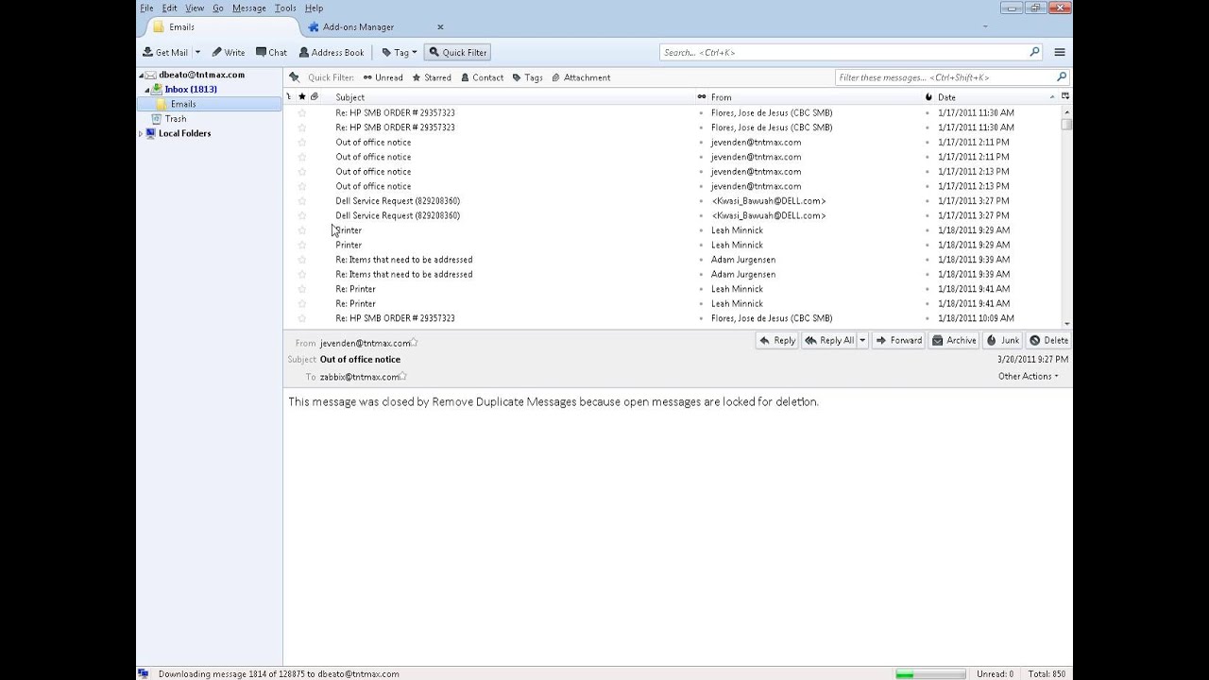Select the Inbox (1813) folder

coord(190,90)
